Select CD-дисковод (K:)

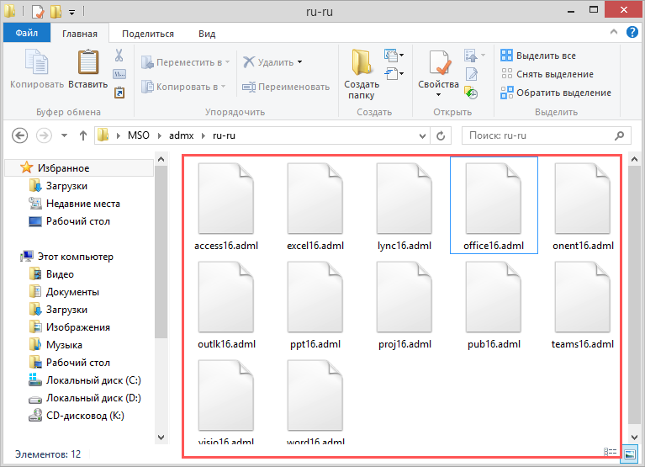click(x=77, y=416)
